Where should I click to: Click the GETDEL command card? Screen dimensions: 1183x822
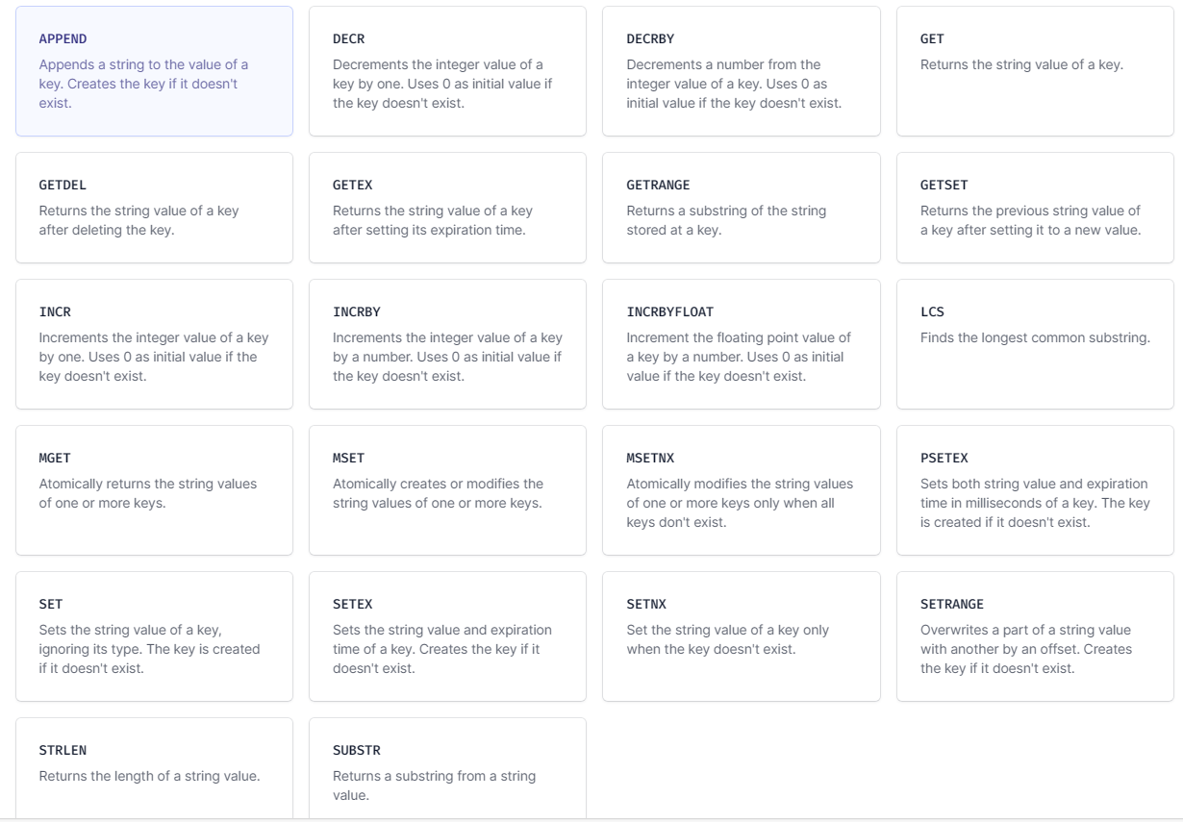[x=154, y=208]
